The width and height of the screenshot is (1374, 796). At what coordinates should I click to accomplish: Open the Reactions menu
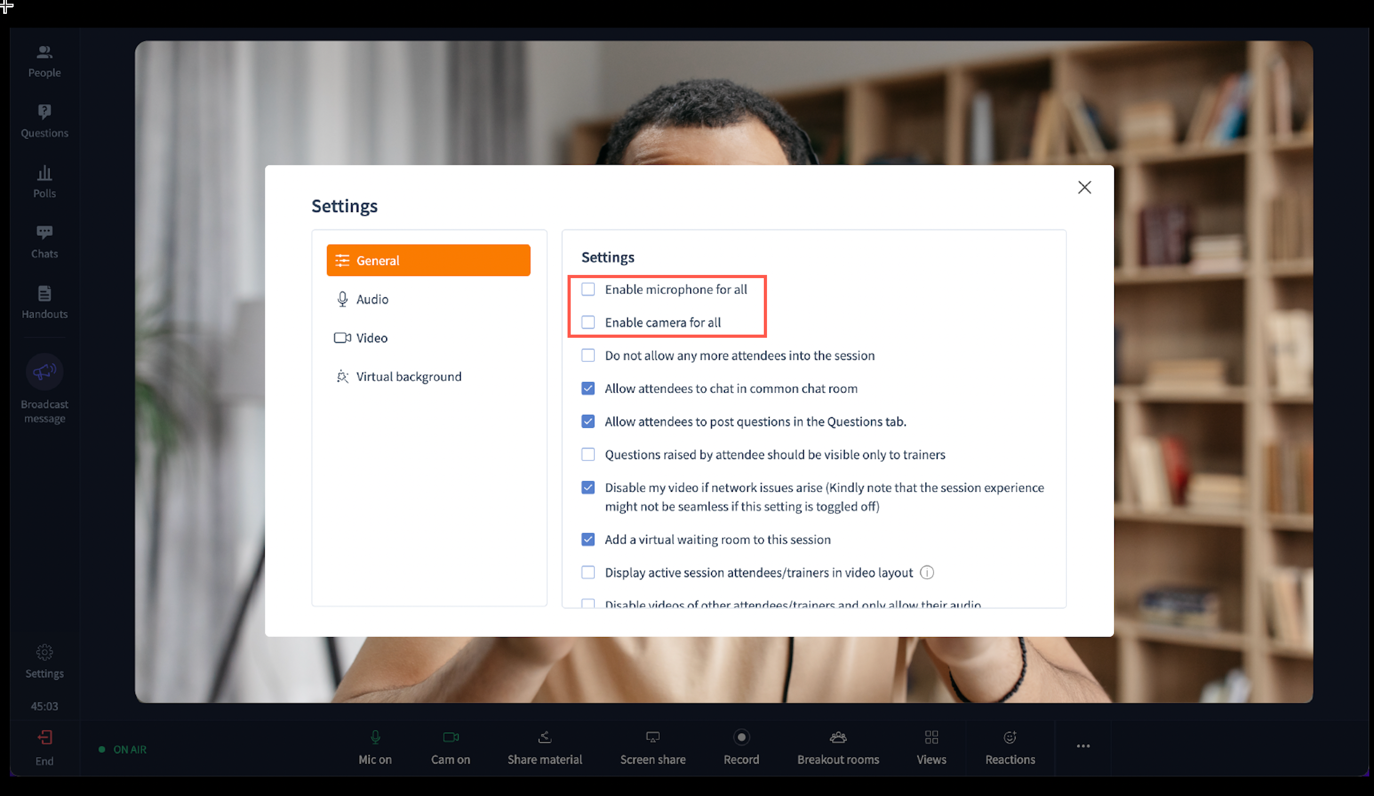pos(1010,748)
